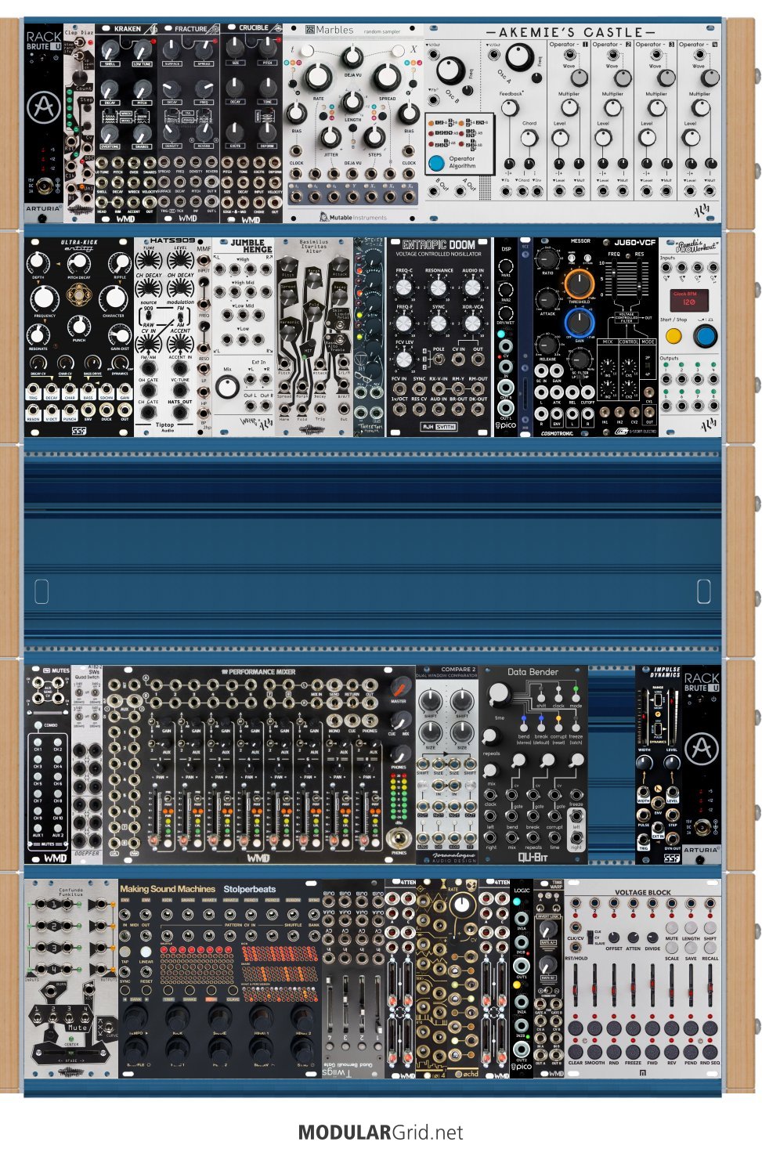Click the Deja Vu knob on Marbles
This screenshot has height=1149, width=762.
click(x=352, y=57)
